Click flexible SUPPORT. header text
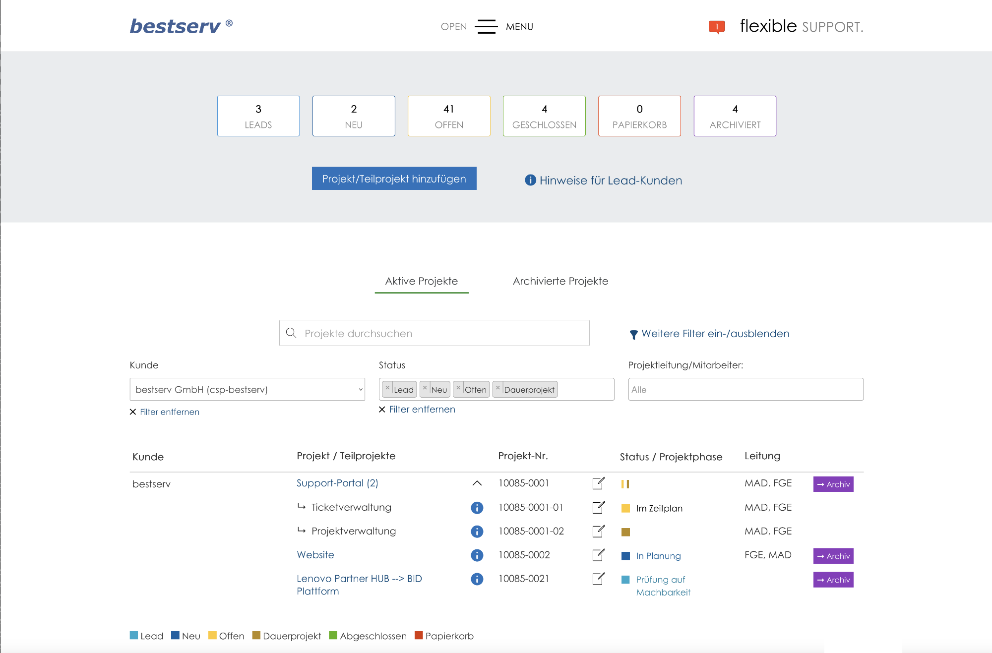The width and height of the screenshot is (992, 653). click(x=802, y=26)
